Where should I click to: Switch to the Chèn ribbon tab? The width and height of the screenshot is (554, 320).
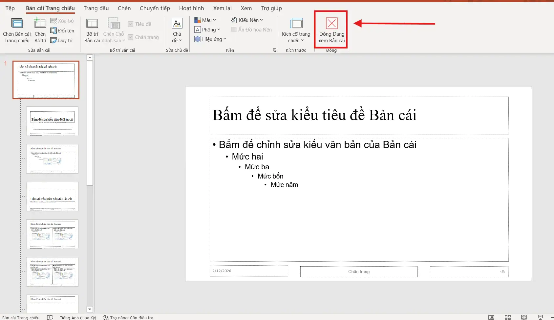pyautogui.click(x=124, y=8)
